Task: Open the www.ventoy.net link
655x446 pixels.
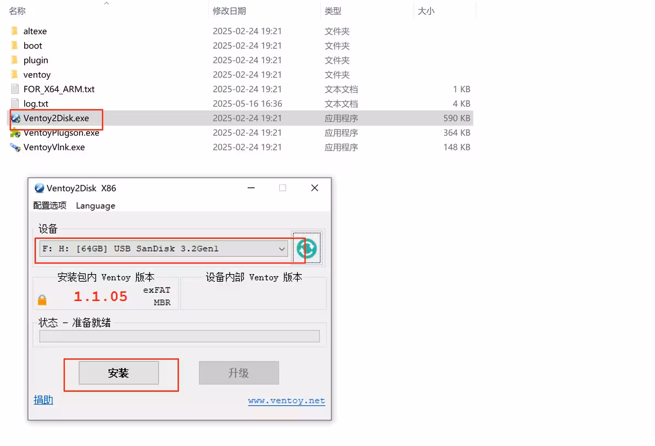Action: [287, 401]
